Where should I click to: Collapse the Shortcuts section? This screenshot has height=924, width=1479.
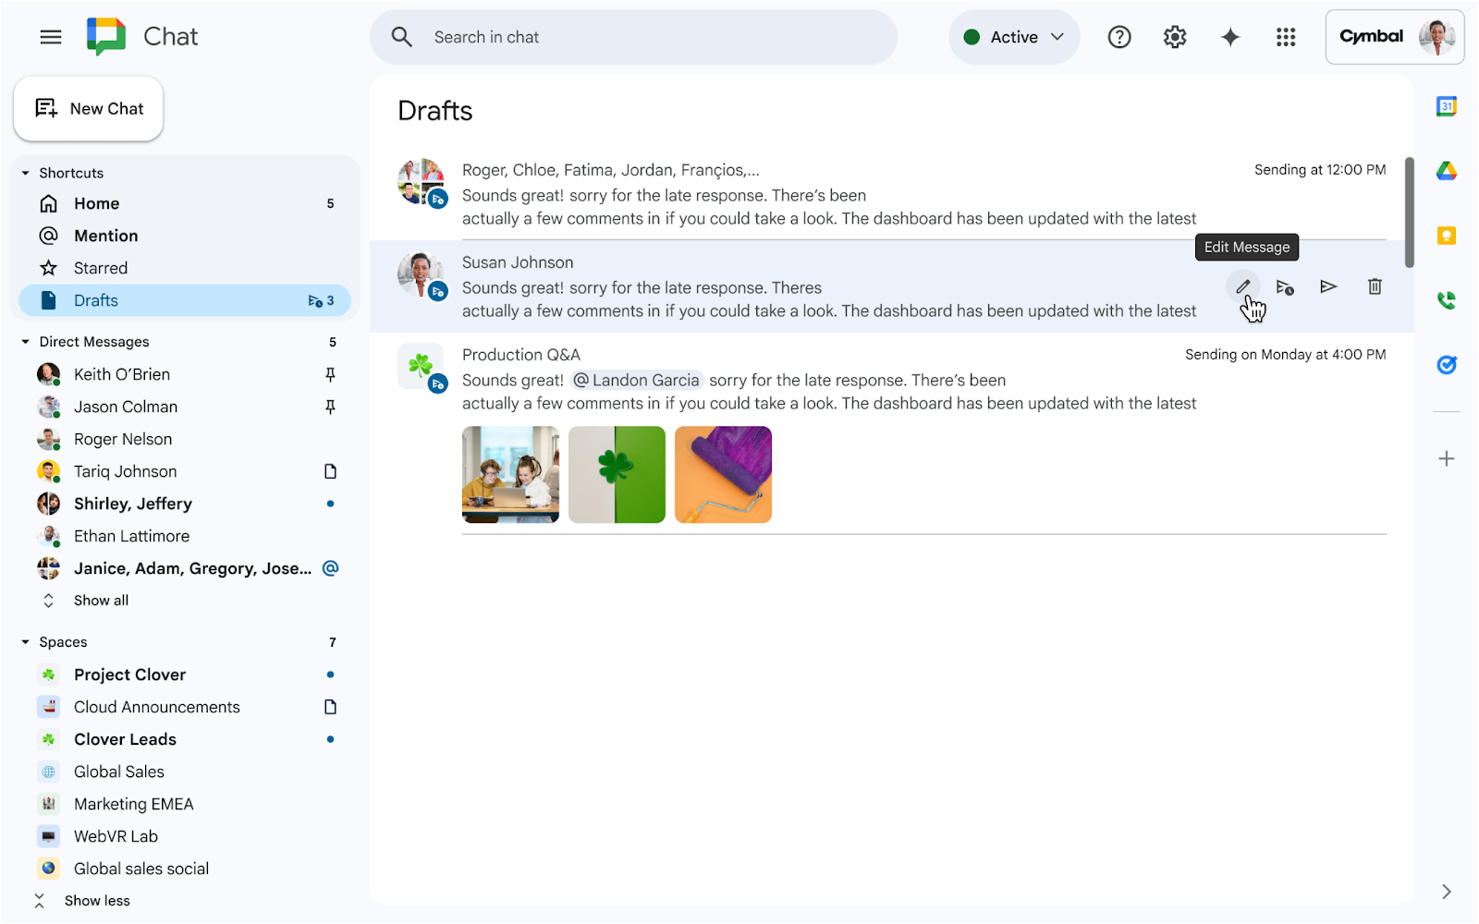(24, 172)
